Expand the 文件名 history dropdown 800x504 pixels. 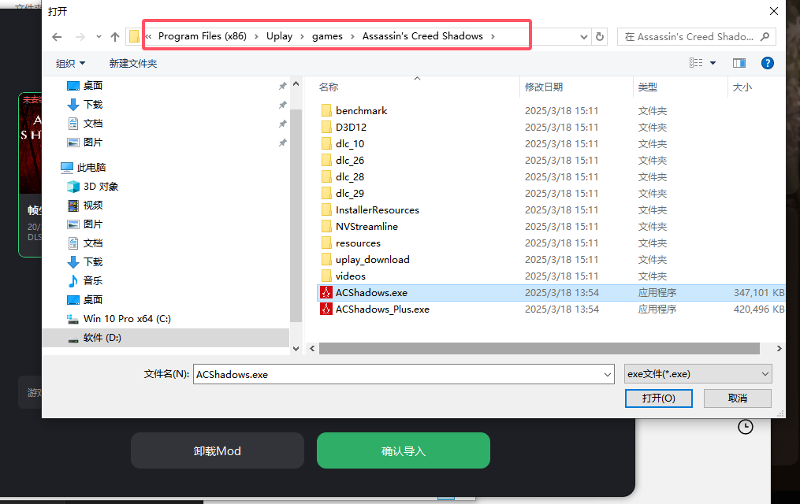click(608, 375)
